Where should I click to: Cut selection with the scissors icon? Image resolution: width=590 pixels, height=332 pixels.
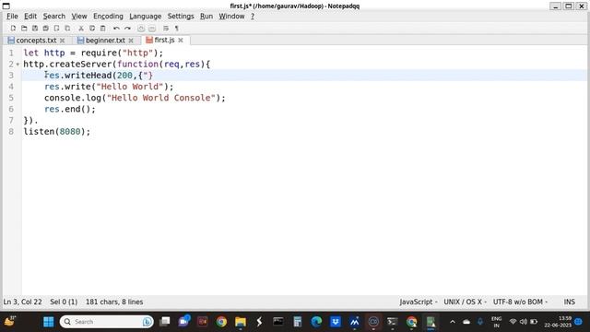coord(81,29)
